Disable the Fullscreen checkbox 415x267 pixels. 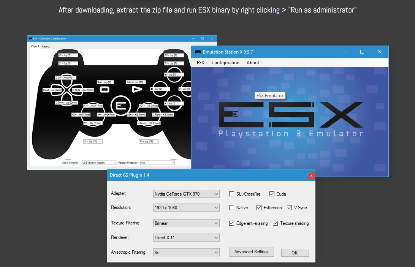click(x=259, y=208)
